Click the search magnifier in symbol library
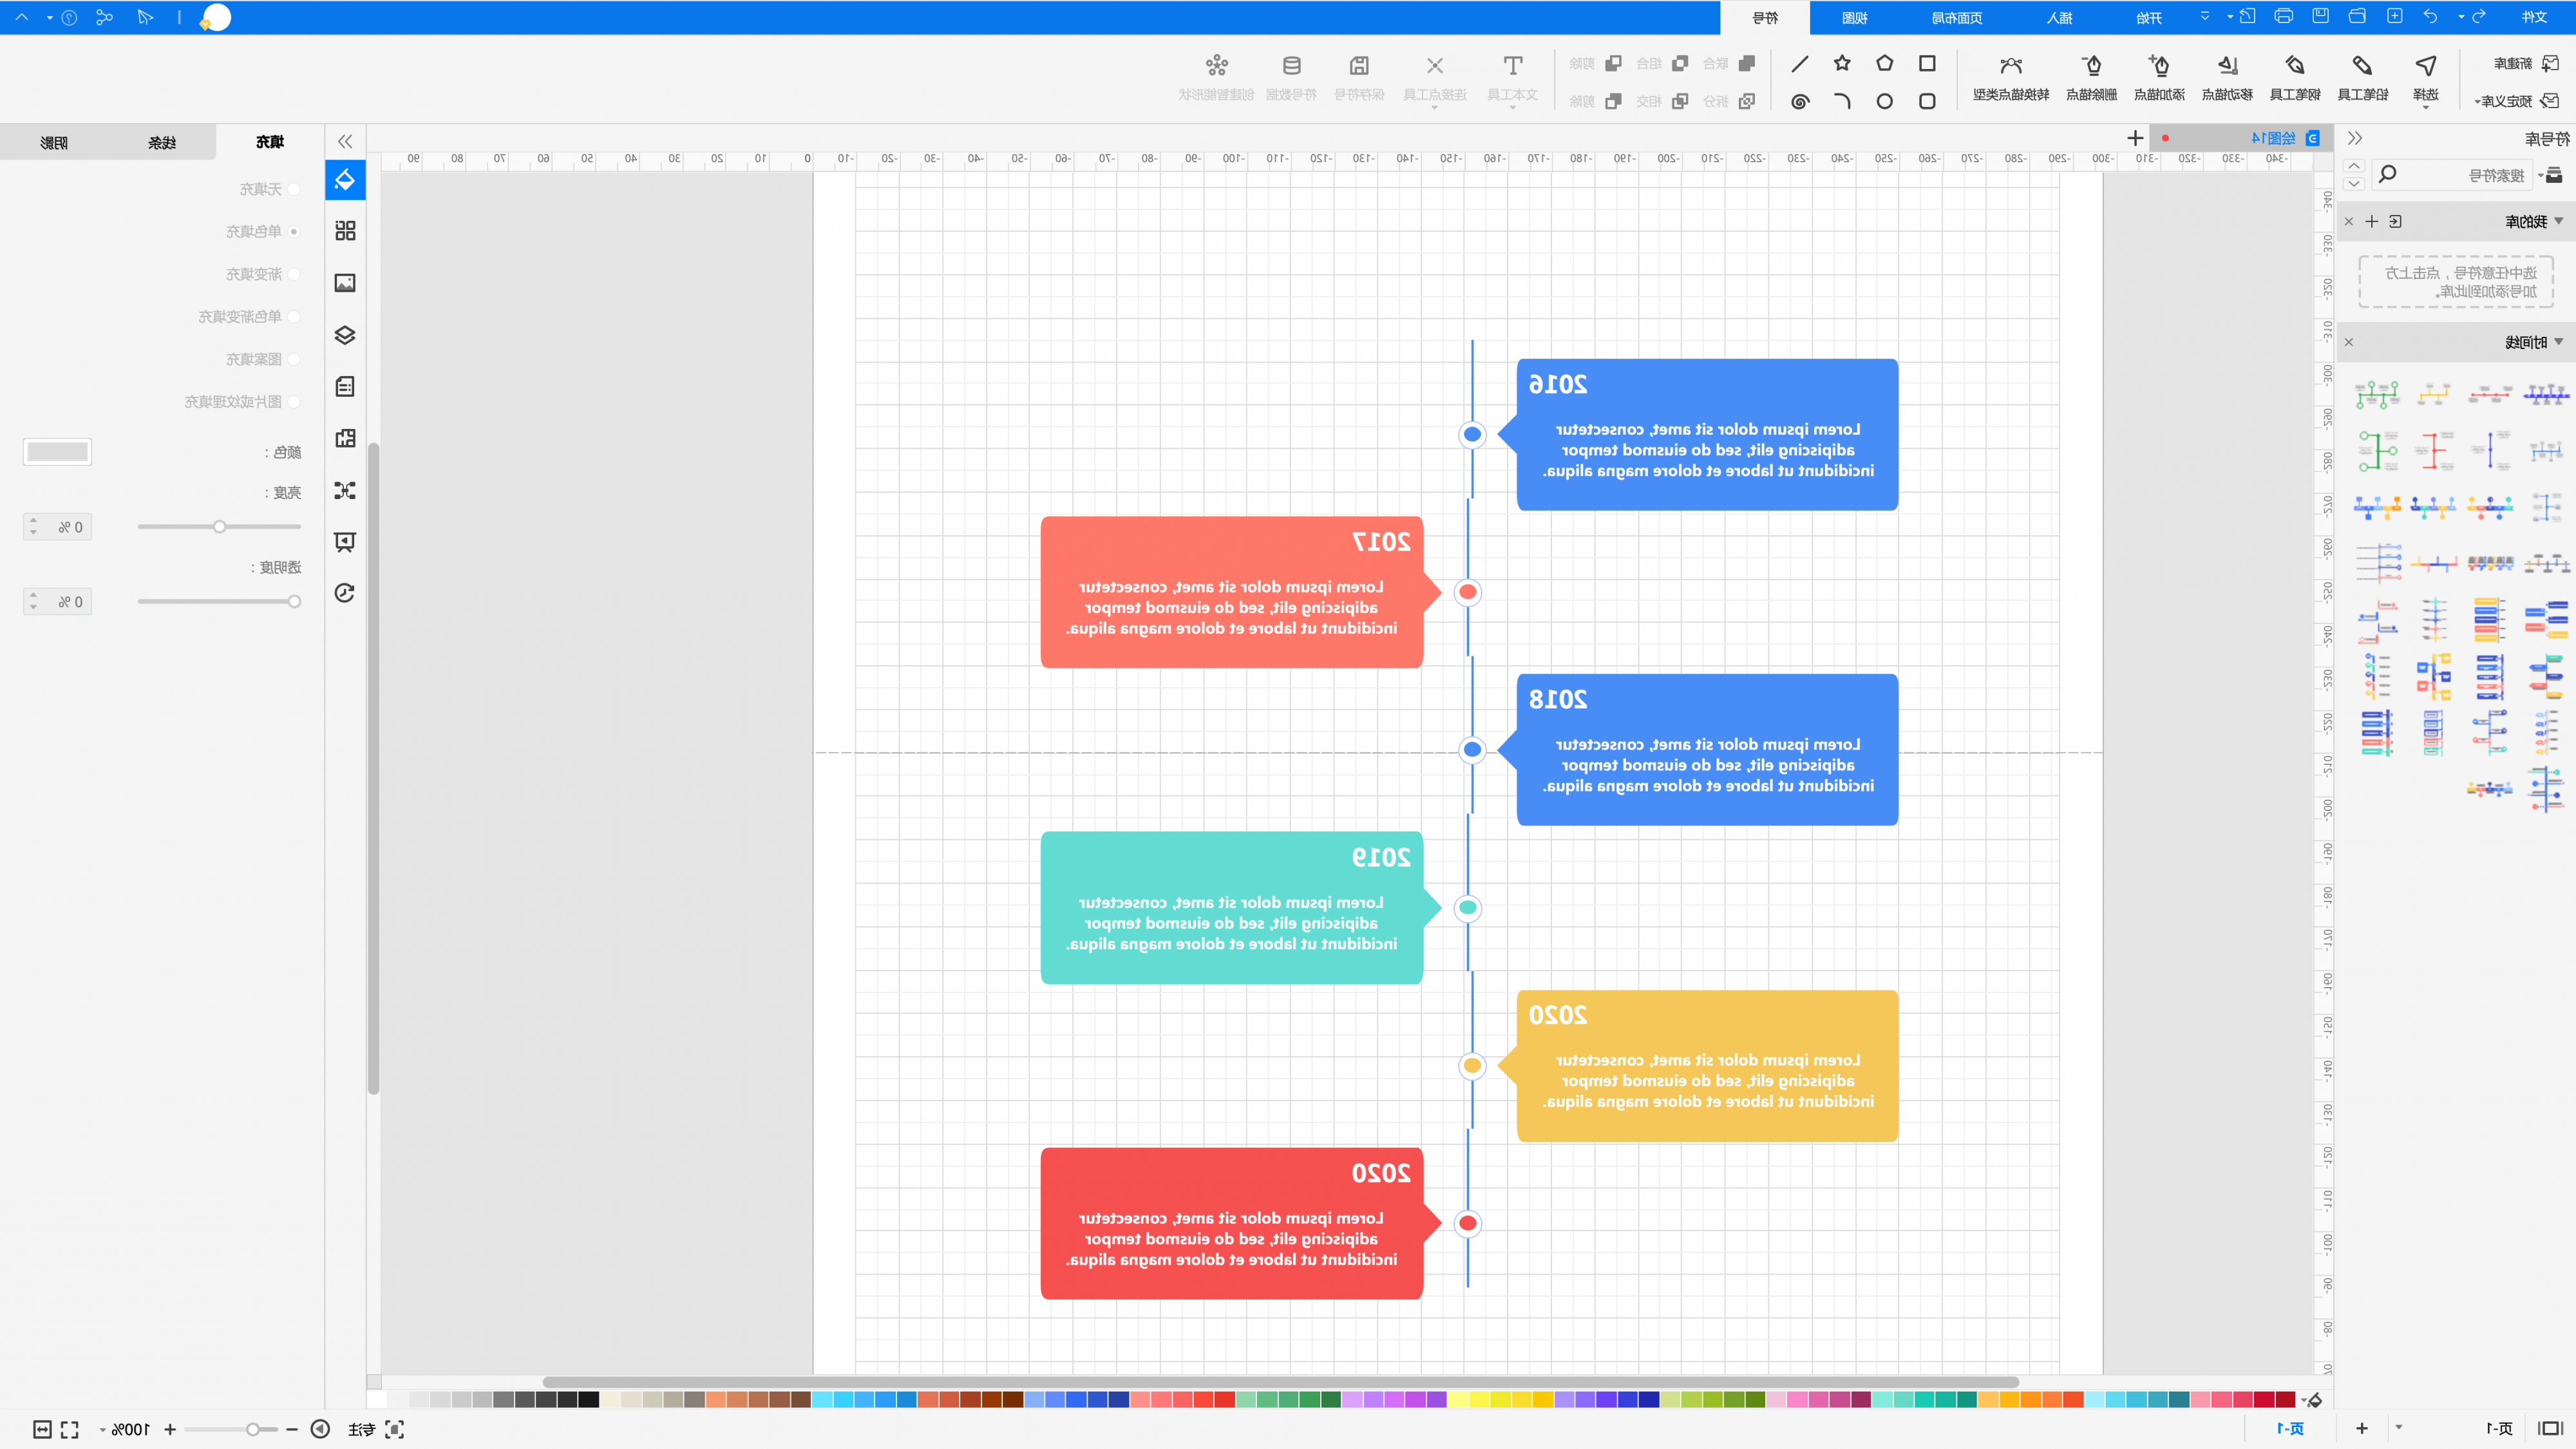Viewport: 2576px width, 1449px height. coord(2388,174)
